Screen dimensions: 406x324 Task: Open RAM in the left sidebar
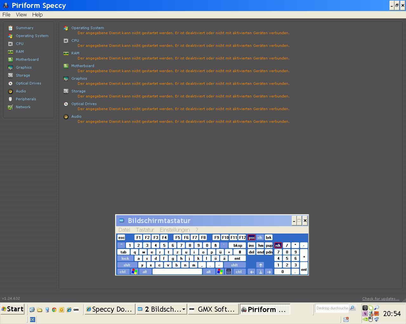16,52
